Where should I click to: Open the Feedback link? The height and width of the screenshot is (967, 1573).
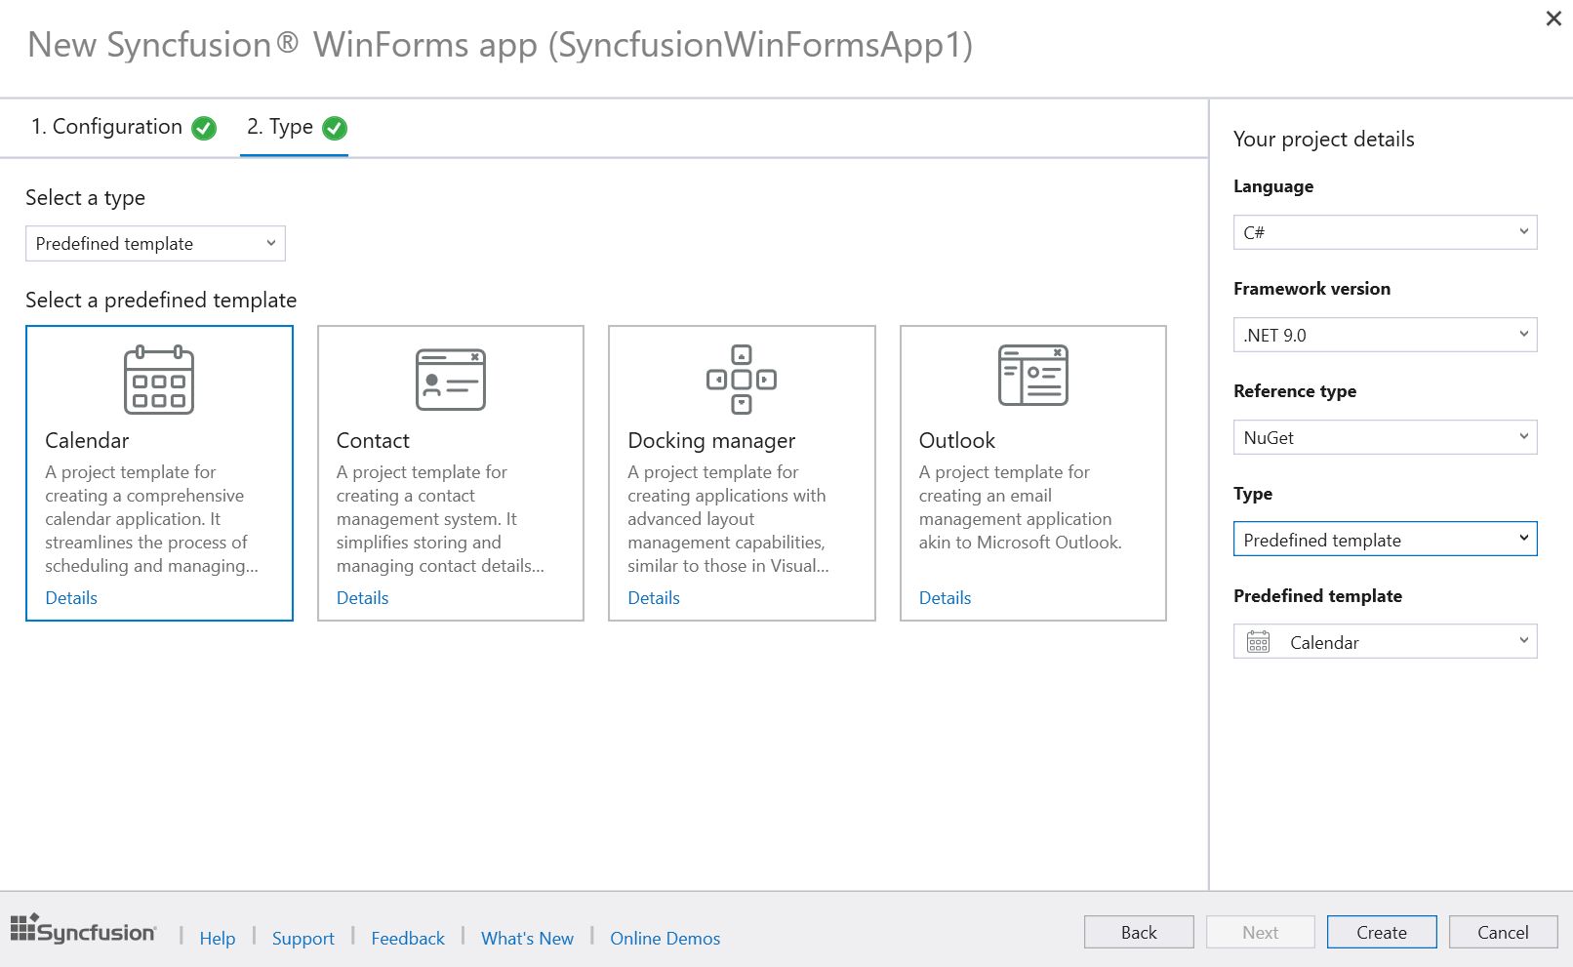[408, 938]
